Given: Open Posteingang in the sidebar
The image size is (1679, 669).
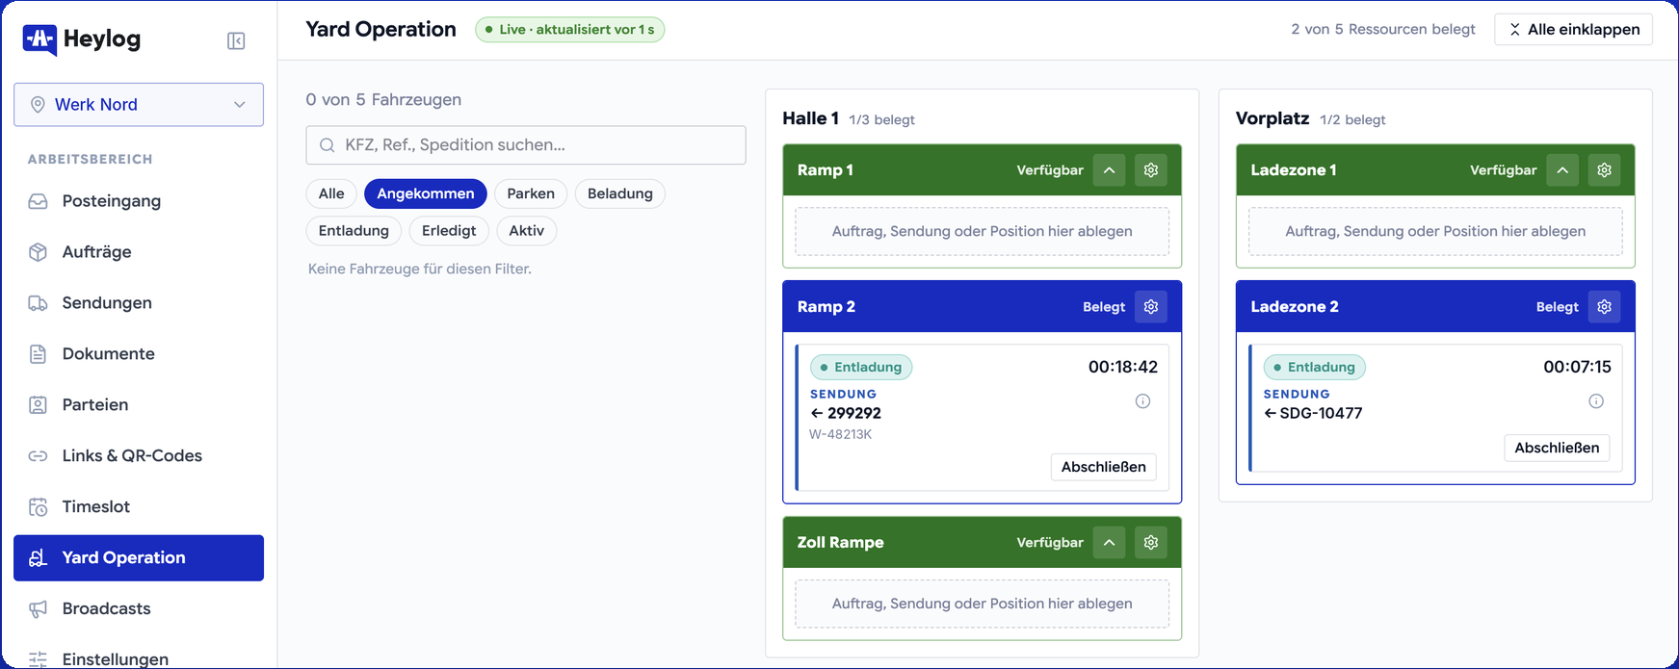Looking at the screenshot, I should pos(139,201).
